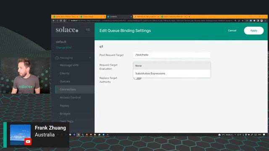Open a new browser tab with the plus button
The height and width of the screenshot is (151, 269).
coord(190,17)
